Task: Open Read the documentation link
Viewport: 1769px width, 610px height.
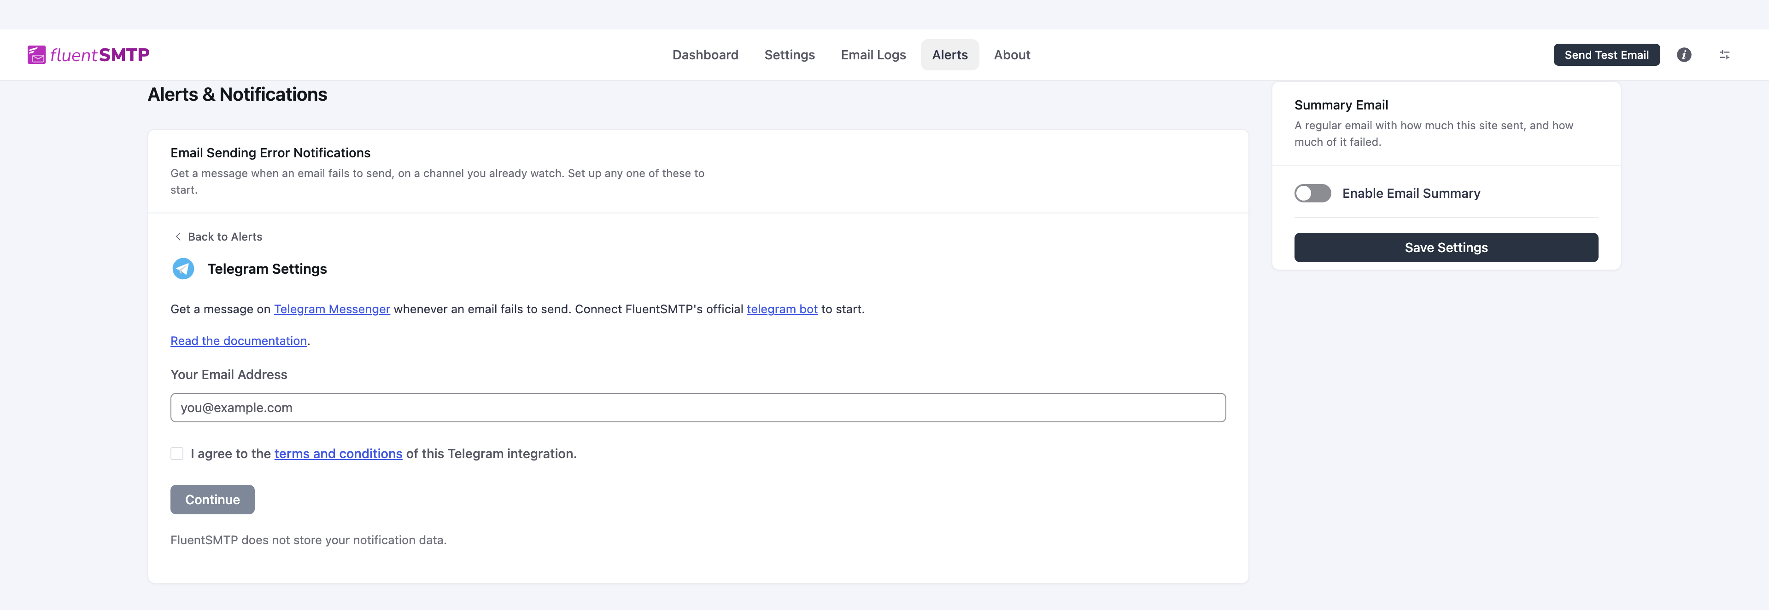Action: pyautogui.click(x=238, y=340)
